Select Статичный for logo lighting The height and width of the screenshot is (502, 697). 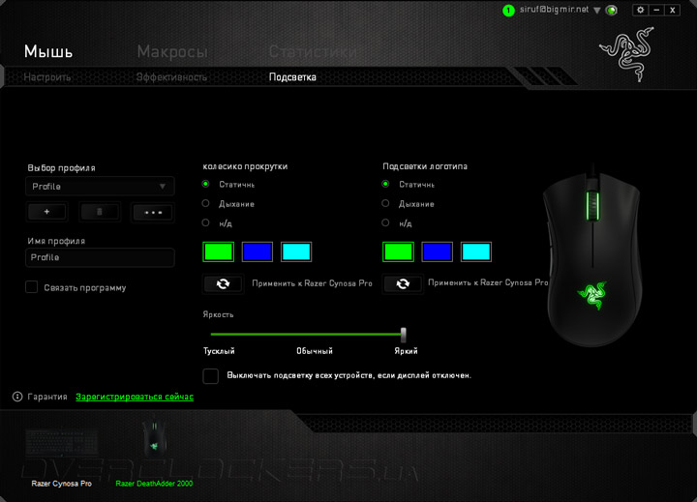[x=385, y=184]
